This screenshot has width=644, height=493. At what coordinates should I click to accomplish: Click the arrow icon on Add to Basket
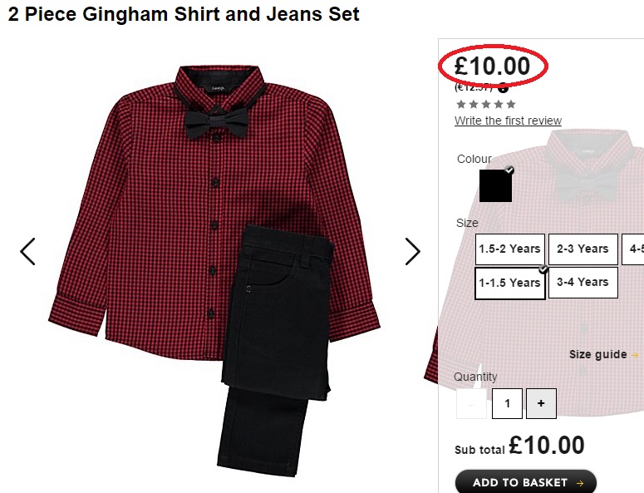tap(580, 483)
